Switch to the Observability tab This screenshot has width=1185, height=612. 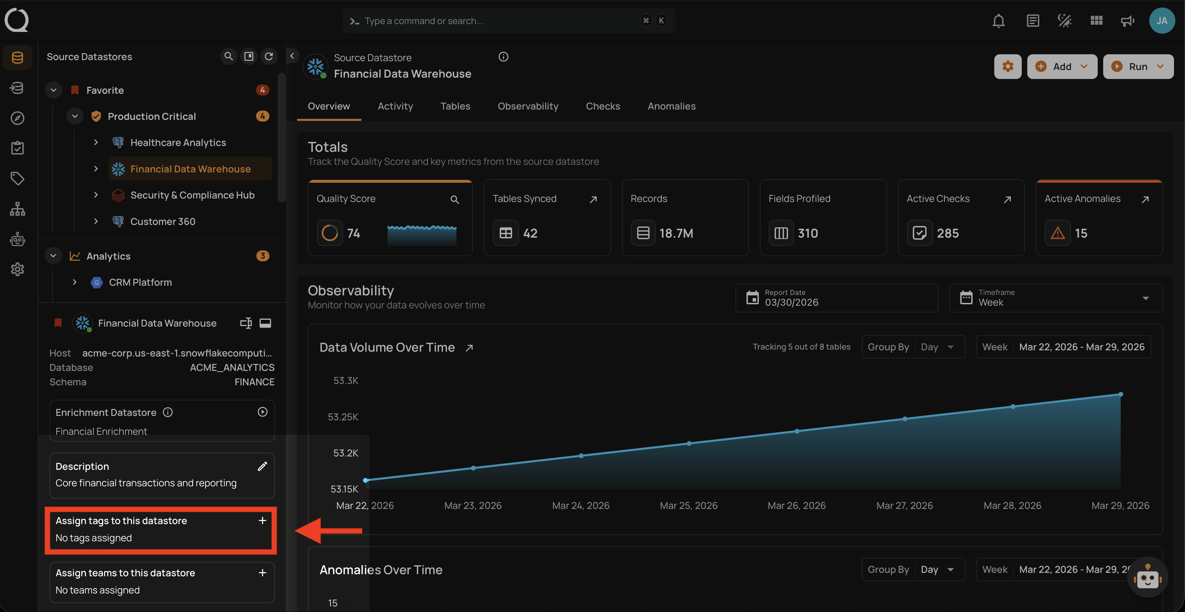528,106
